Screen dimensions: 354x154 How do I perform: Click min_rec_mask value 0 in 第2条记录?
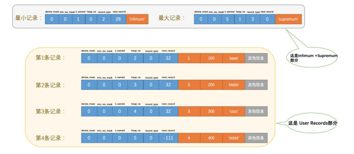pos(104,85)
